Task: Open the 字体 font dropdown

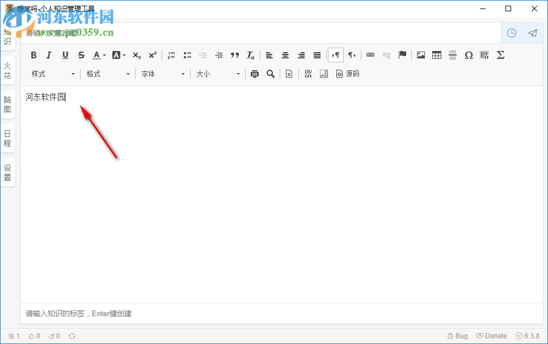Action: (163, 74)
